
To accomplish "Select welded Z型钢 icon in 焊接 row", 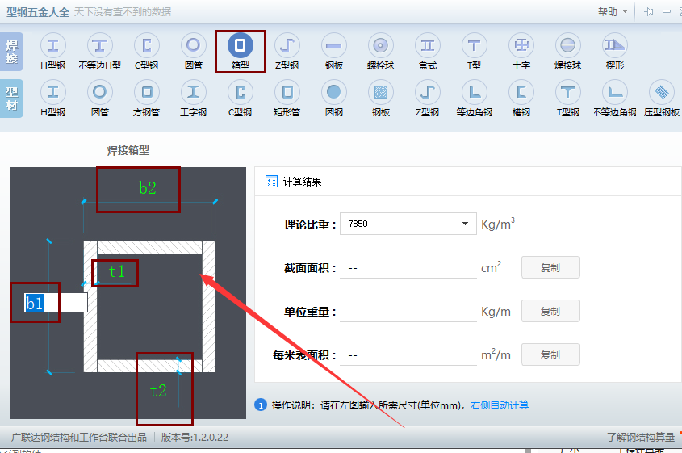I will (287, 45).
